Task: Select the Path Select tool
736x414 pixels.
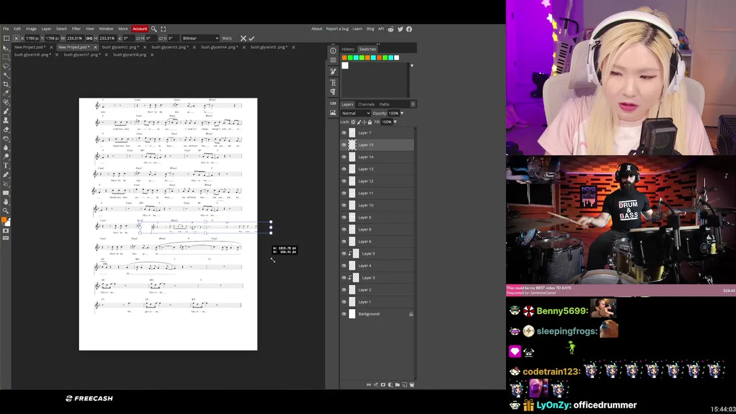Action: click(x=6, y=183)
